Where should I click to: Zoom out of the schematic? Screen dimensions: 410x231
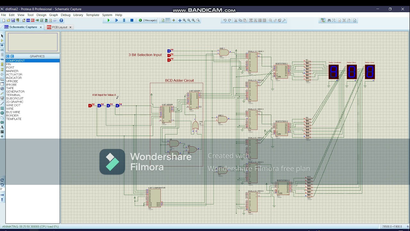(x=189, y=20)
